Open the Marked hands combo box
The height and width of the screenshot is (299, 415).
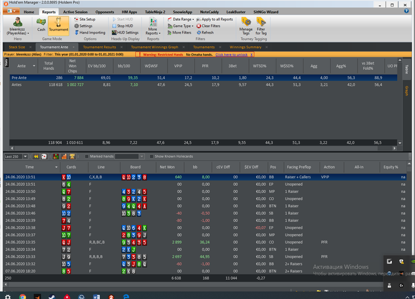129,156
